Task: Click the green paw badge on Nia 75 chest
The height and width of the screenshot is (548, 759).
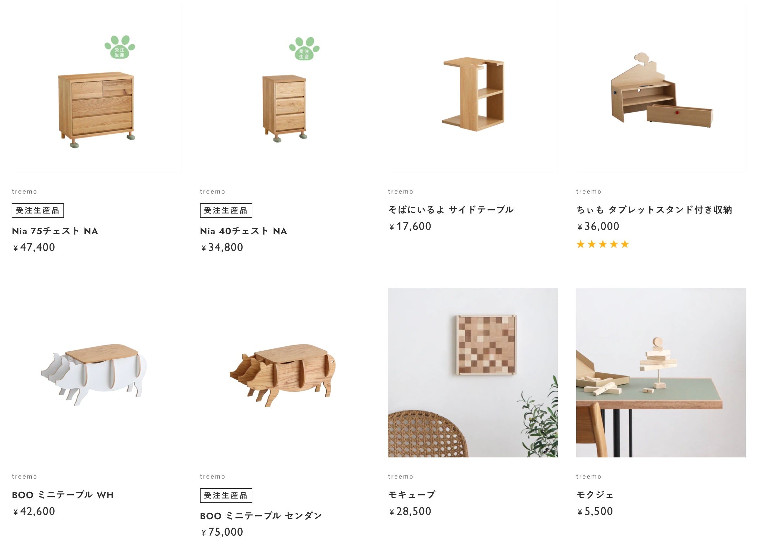Action: tap(120, 47)
